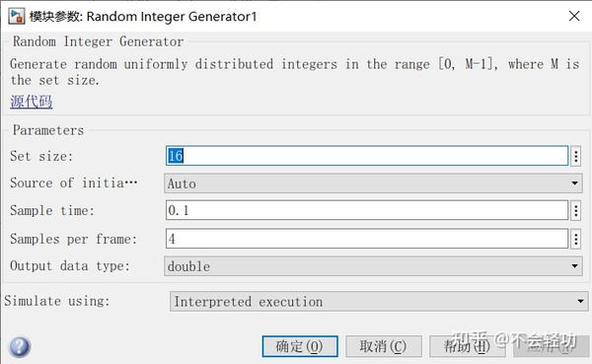
Task: Open help via the 帮助(H) button
Action: pyautogui.click(x=467, y=346)
